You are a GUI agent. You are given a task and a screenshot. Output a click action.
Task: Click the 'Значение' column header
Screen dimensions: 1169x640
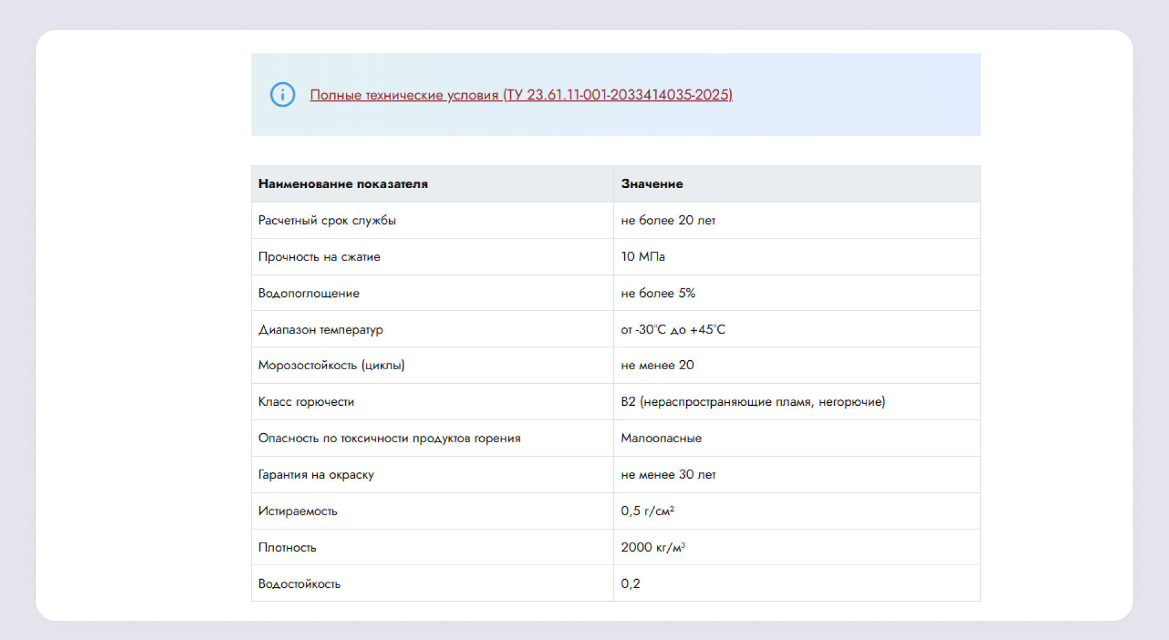[x=651, y=184]
